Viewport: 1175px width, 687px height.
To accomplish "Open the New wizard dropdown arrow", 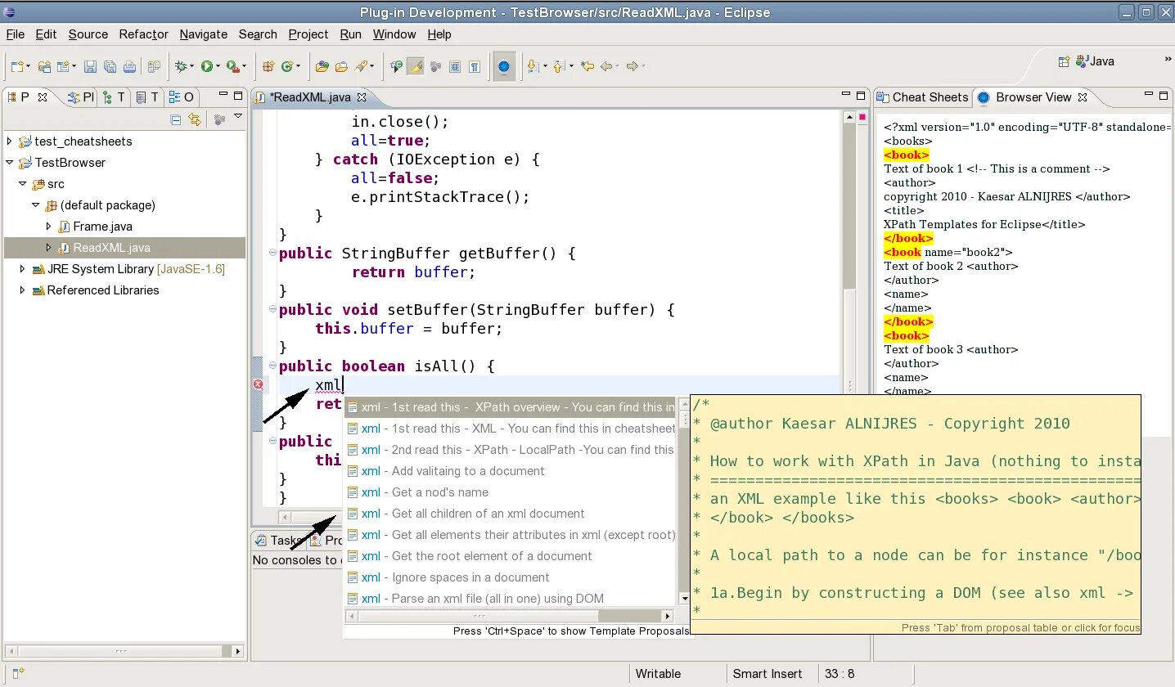I will (x=29, y=67).
